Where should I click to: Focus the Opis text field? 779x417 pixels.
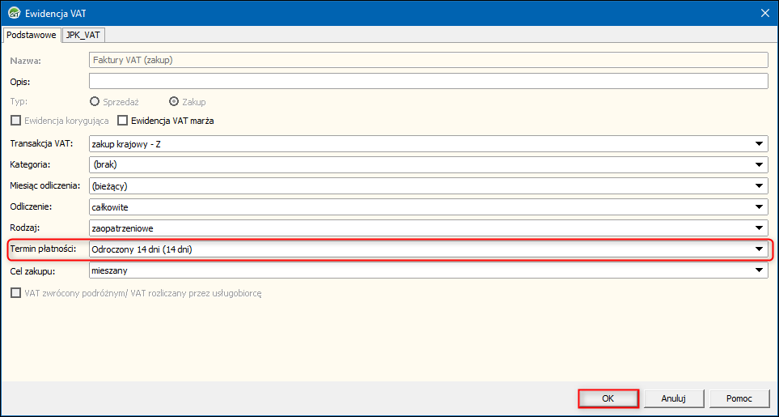pos(429,81)
